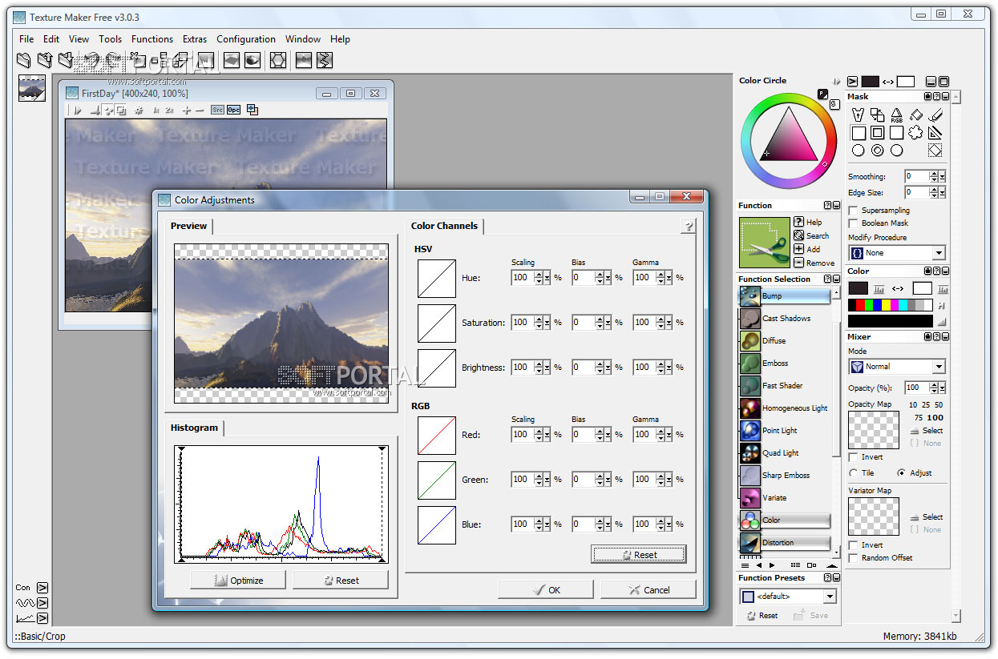Click Src button in FirstDay window
The image size is (998, 659).
pos(217,111)
